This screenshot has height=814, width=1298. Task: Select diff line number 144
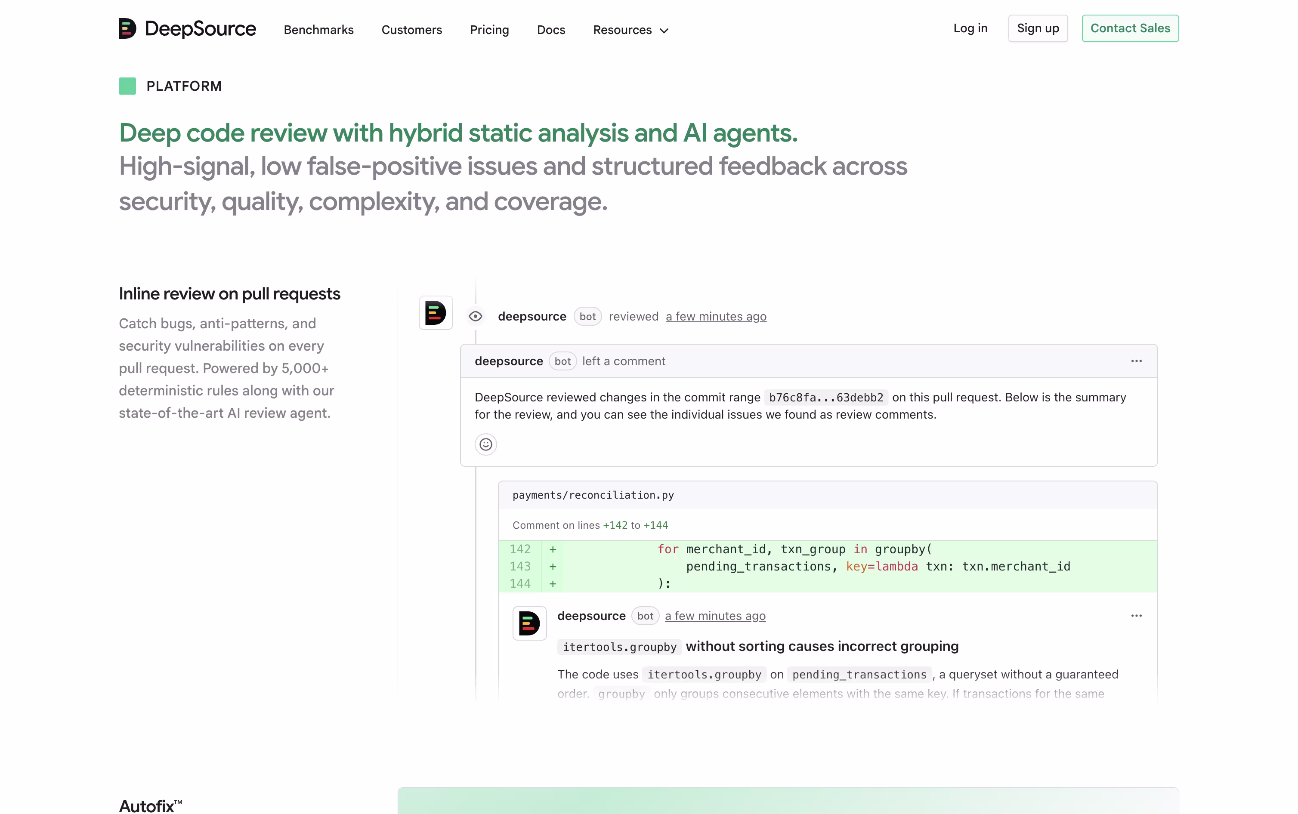point(520,583)
